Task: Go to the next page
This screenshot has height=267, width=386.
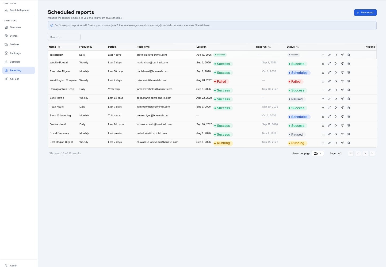Action: coord(365,154)
